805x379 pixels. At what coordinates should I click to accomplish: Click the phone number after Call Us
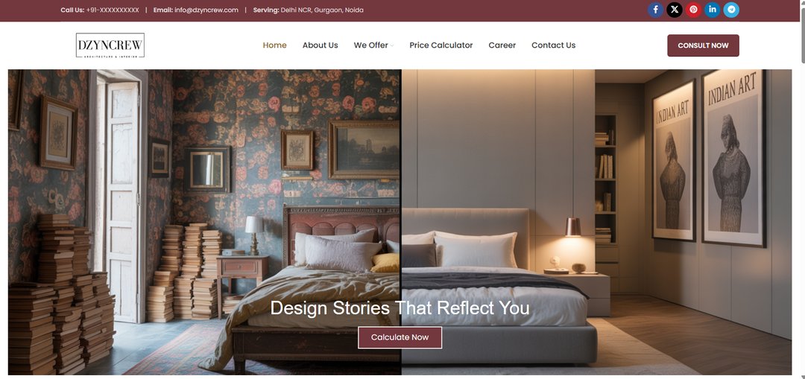tap(113, 10)
